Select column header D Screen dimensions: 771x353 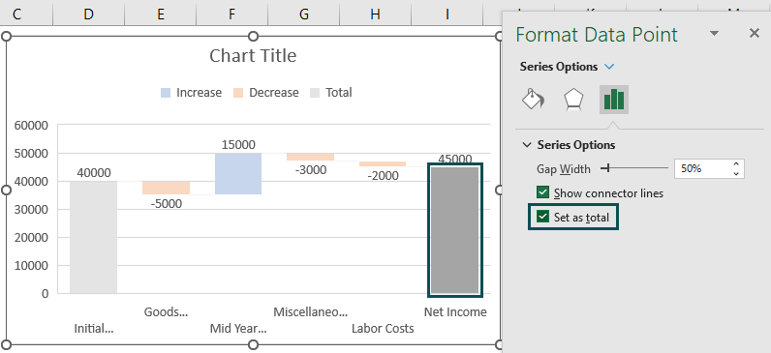pos(88,15)
